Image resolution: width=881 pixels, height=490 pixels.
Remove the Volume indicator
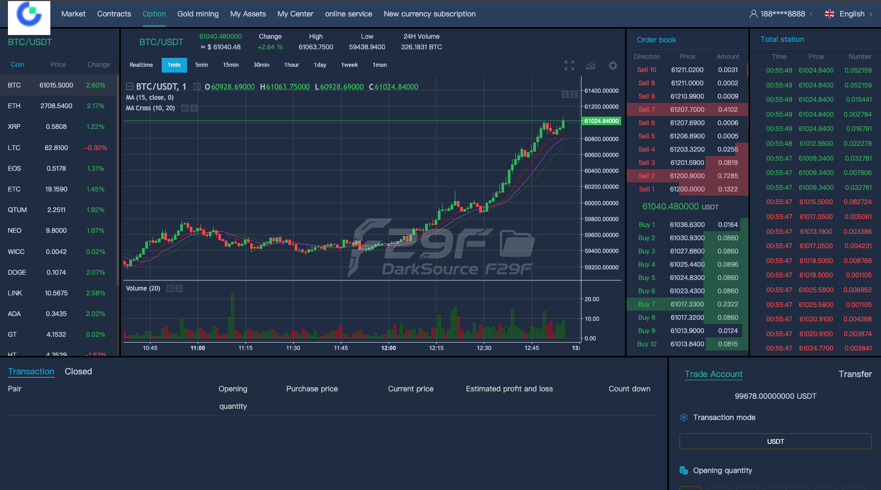(179, 288)
